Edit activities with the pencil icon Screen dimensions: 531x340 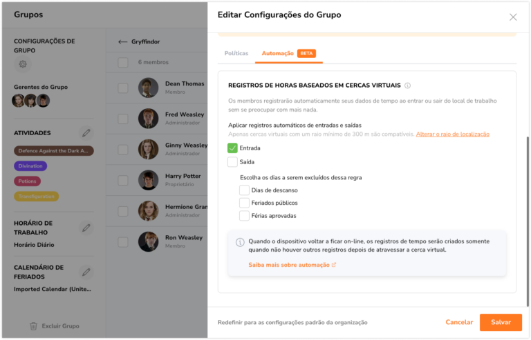[x=86, y=132]
